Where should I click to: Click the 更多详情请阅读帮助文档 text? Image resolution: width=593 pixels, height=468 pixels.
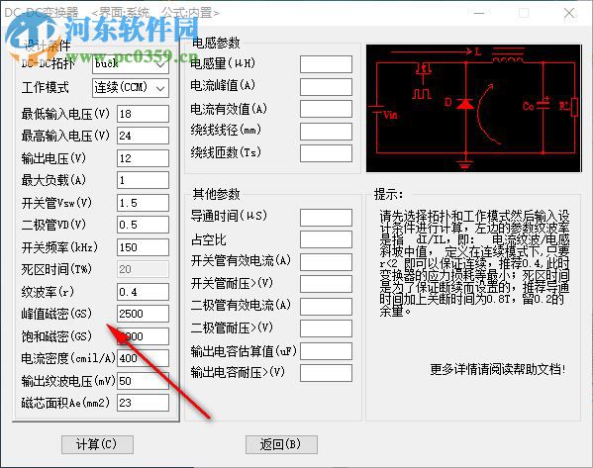tap(498, 369)
